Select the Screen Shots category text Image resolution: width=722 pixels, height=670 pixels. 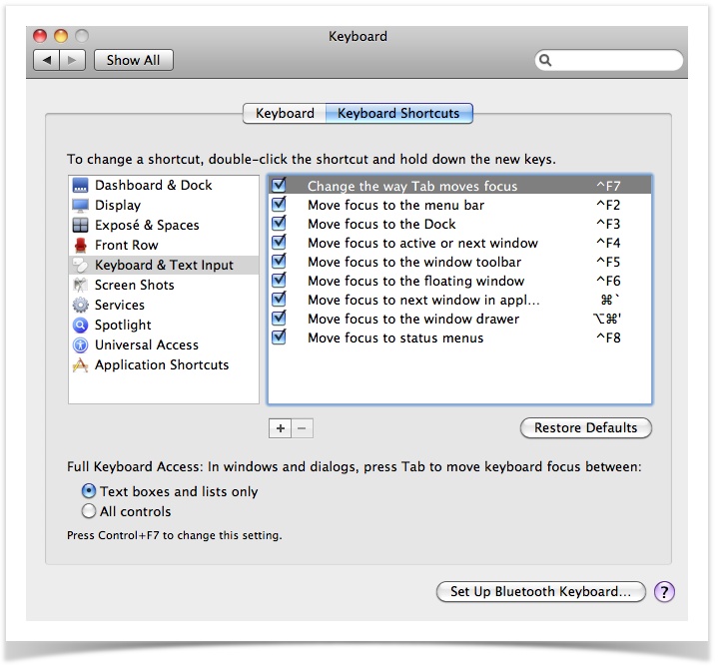(x=135, y=285)
